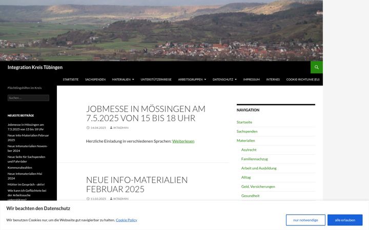
Task: Click author icon beside second IKTADMIN
Action: (111, 199)
